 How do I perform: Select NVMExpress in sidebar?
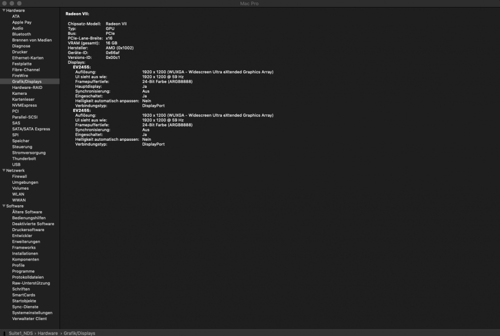click(24, 105)
